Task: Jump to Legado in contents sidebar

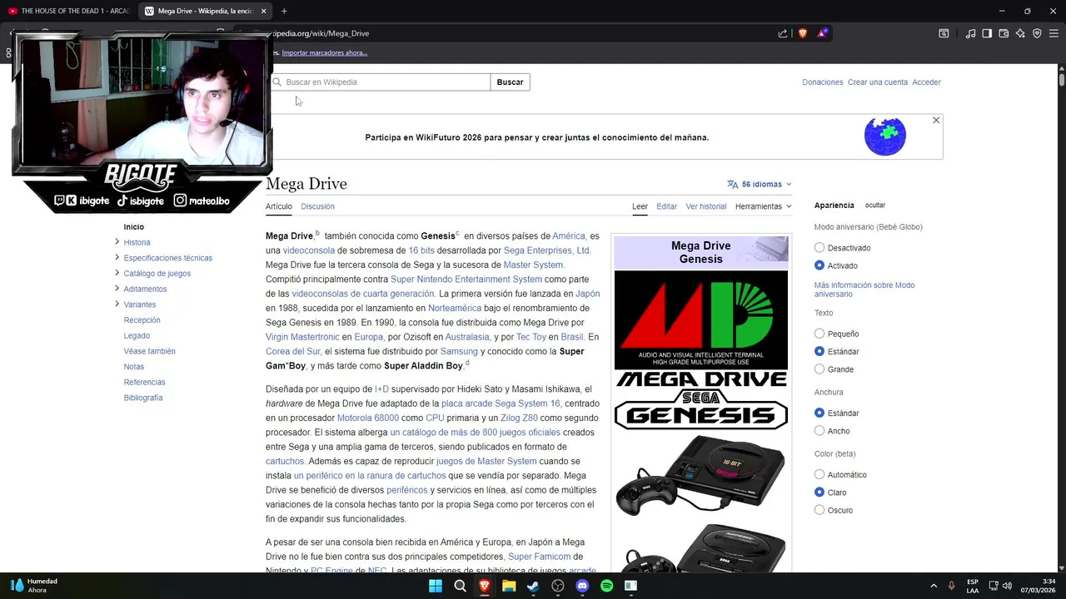Action: pos(137,335)
